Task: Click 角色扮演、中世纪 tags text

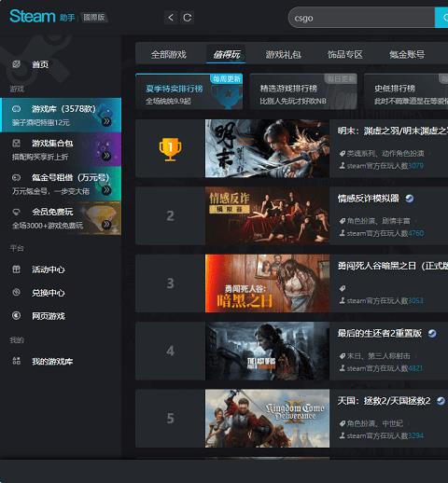Action: pyautogui.click(x=375, y=423)
